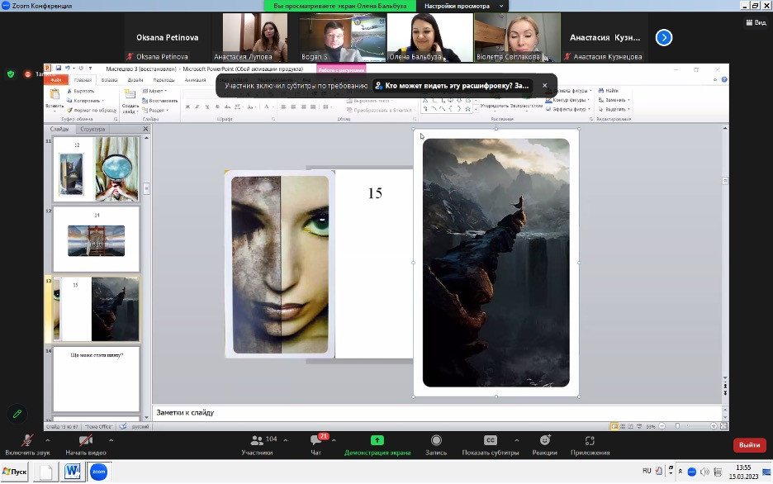
Task: Click the Zoom reactions (Реакции) icon
Action: 544,441
